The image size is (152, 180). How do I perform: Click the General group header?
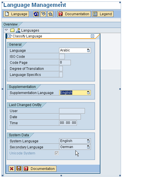pos(15,45)
